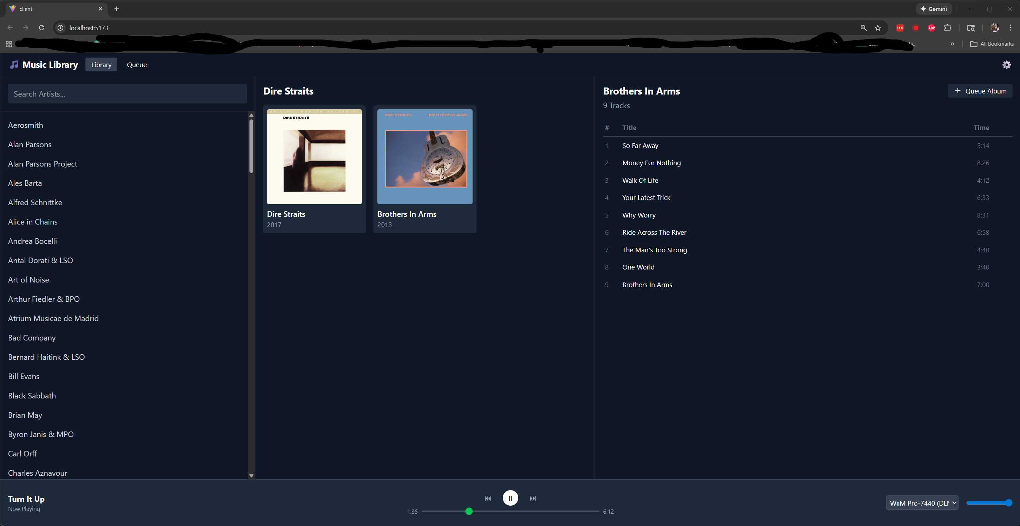The height and width of the screenshot is (526, 1020).
Task: Open the browser extensions puzzle icon
Action: pos(948,28)
